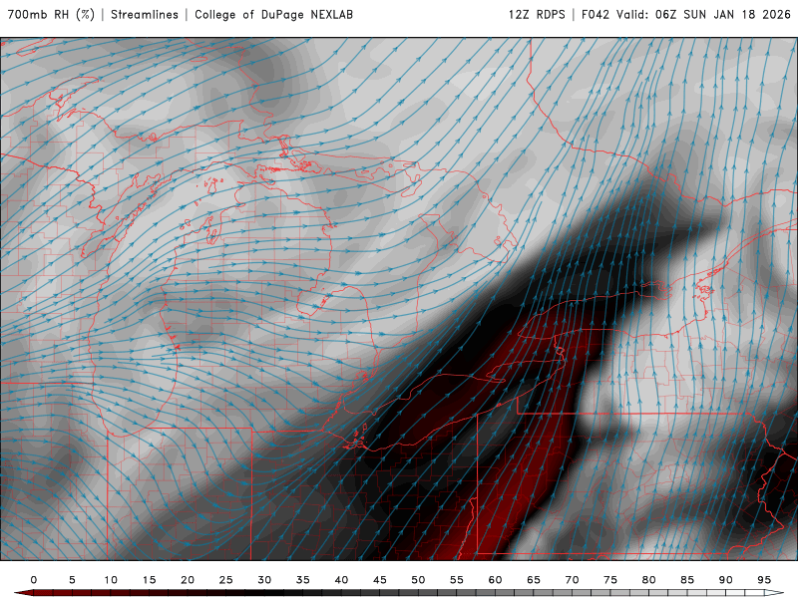Click "College of DuPage NEXLAB" text

273,14
